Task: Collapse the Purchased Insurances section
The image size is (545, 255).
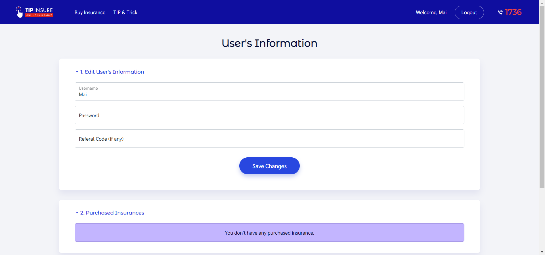Action: (x=112, y=213)
